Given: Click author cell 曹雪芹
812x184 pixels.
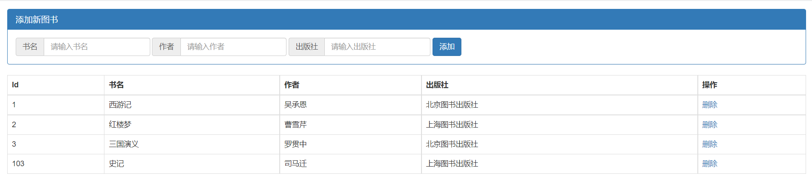Looking at the screenshot, I should point(351,125).
